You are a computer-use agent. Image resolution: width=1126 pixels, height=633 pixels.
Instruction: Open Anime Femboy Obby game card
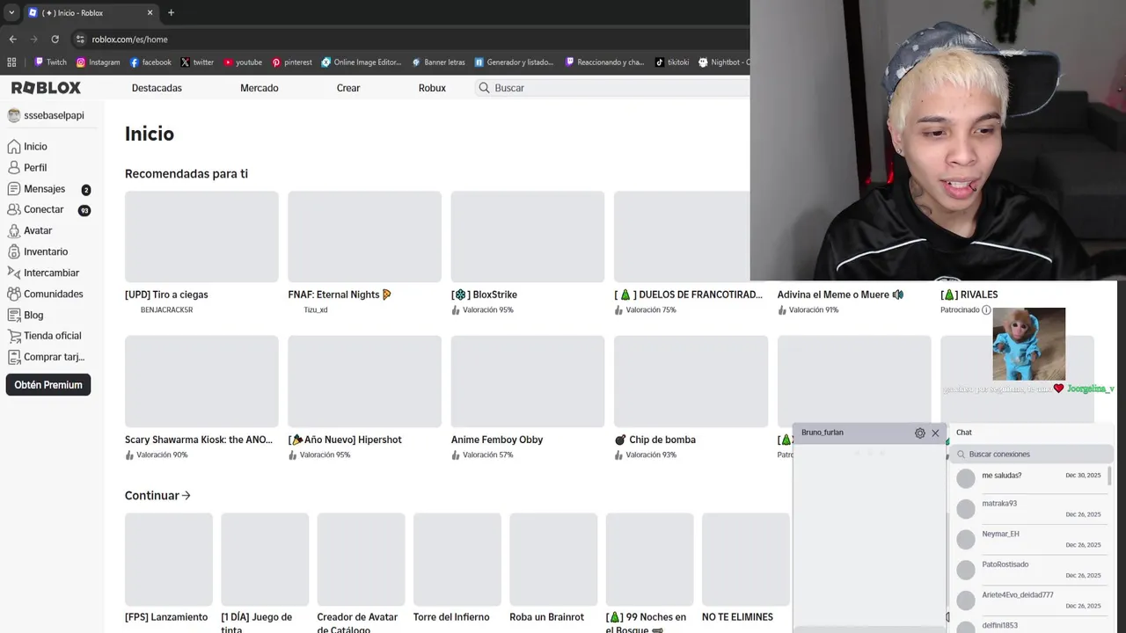[x=528, y=397]
